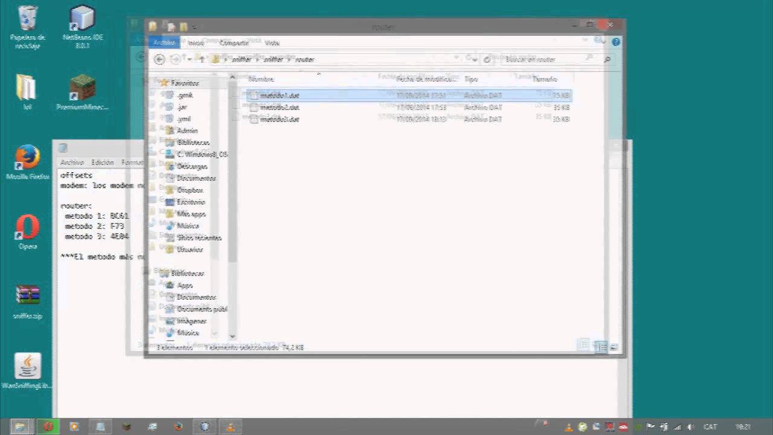Screen dimensions: 773x435
Task: Open the .jar folder in Favoritos
Action: click(182, 108)
